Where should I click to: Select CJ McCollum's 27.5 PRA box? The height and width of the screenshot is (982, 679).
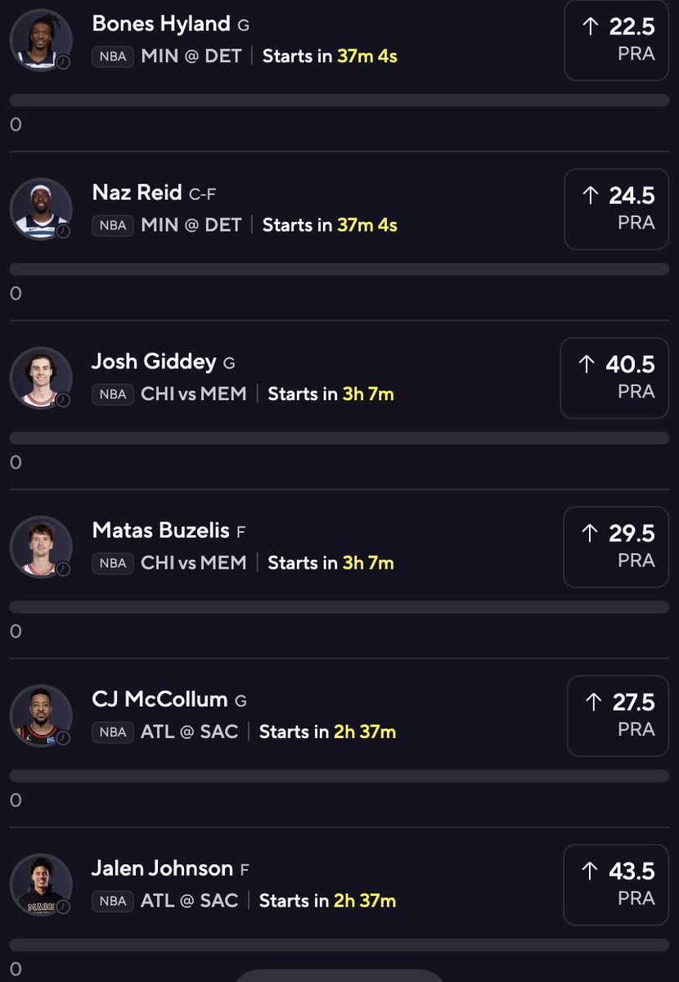coord(618,715)
